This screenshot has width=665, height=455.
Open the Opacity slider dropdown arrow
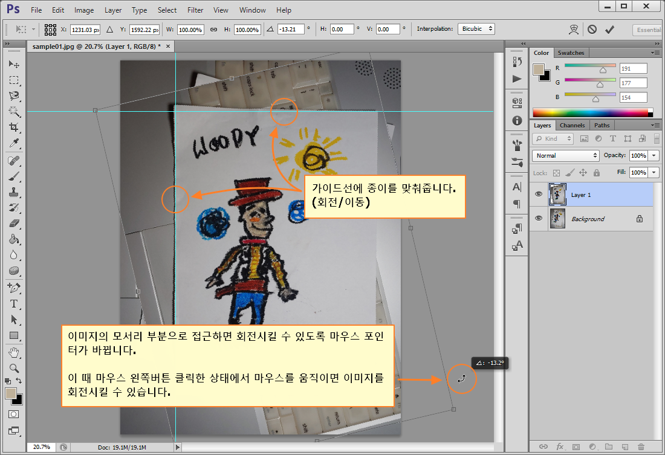point(654,156)
